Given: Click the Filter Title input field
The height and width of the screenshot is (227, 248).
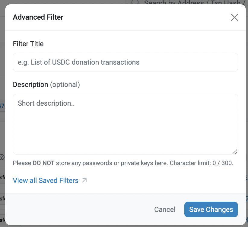Looking at the screenshot, I should pos(126,62).
